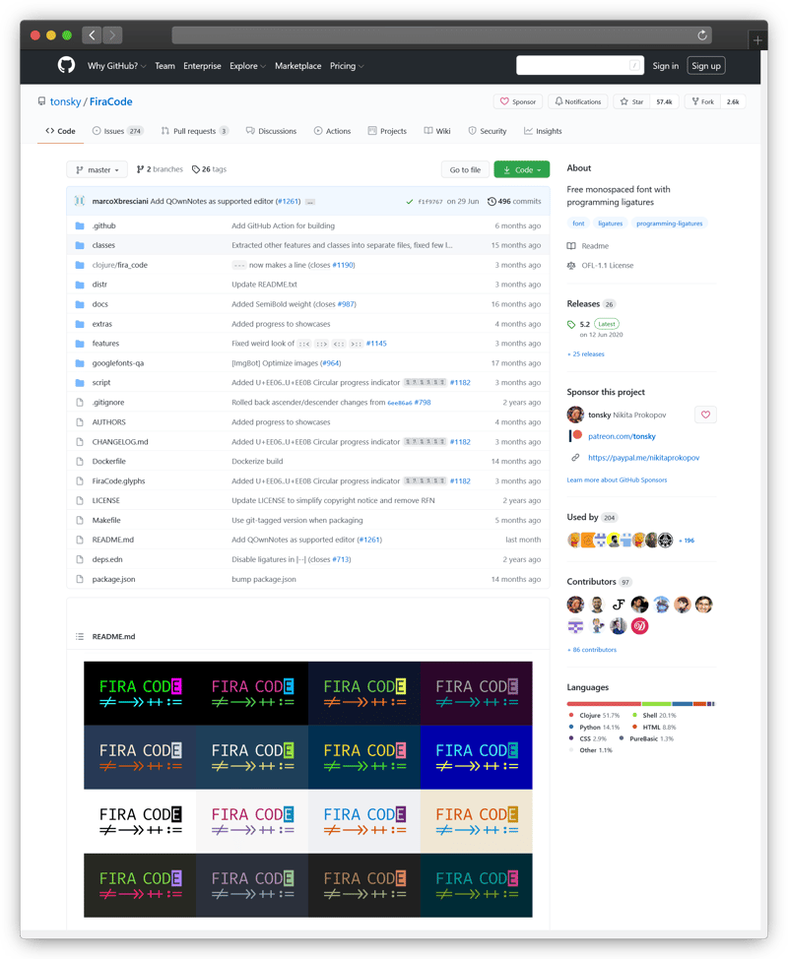Open the Projects tab
Screen dimensions: 788x959
click(x=387, y=131)
